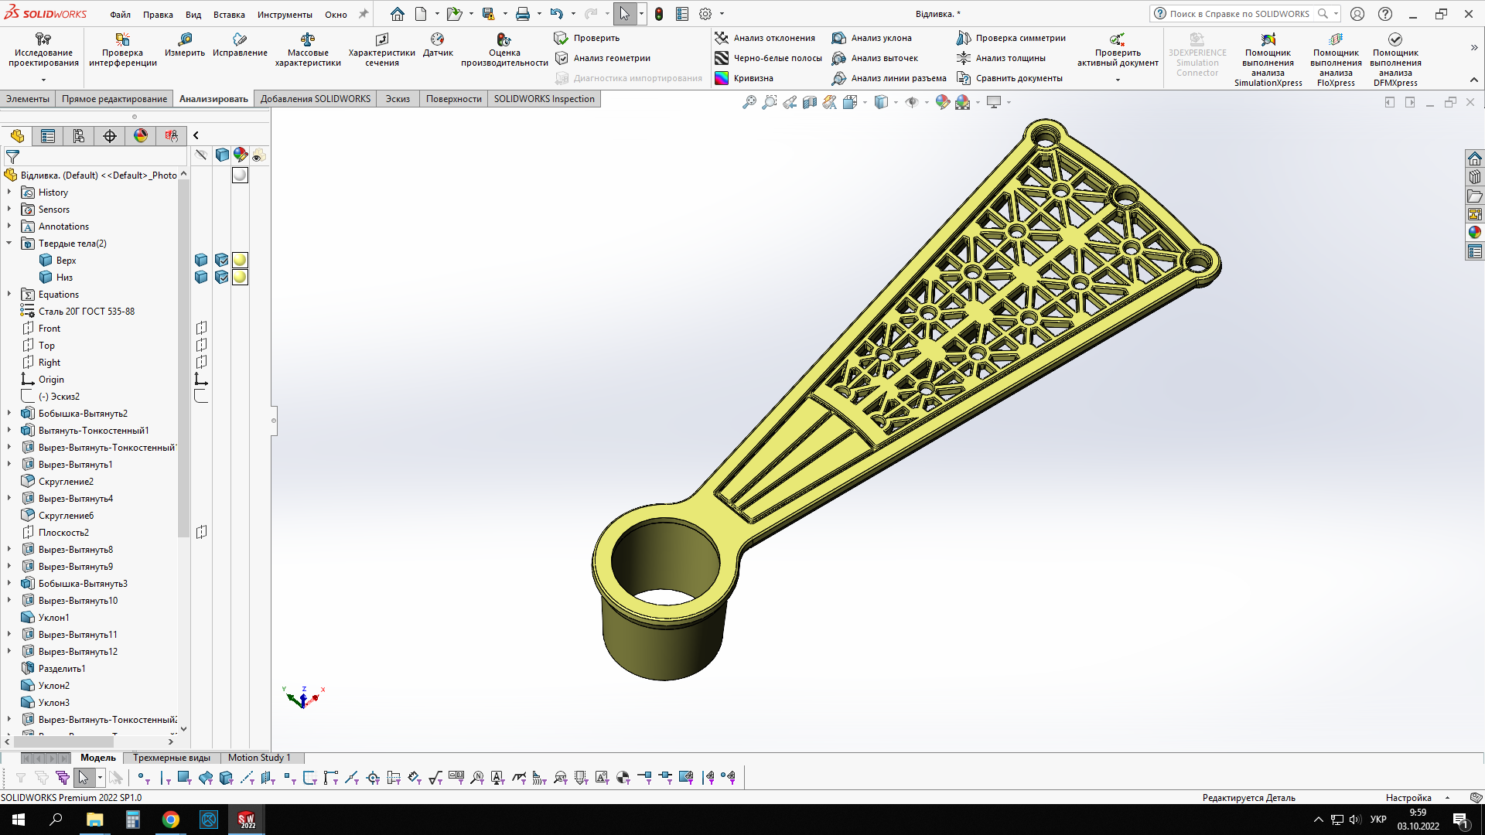Click the Mass Properties (Массовые характеристики) icon
Image resolution: width=1485 pixels, height=835 pixels.
pos(308,49)
